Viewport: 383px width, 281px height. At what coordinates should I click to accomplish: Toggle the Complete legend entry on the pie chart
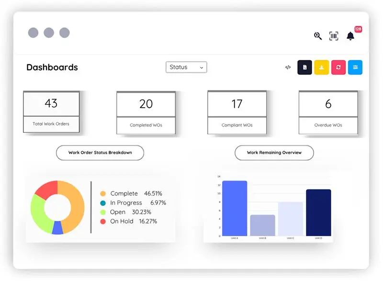click(x=124, y=193)
